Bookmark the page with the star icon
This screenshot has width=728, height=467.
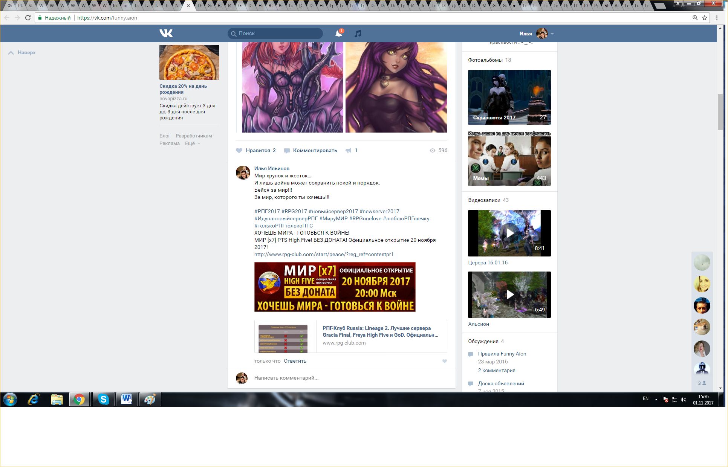[x=705, y=18]
